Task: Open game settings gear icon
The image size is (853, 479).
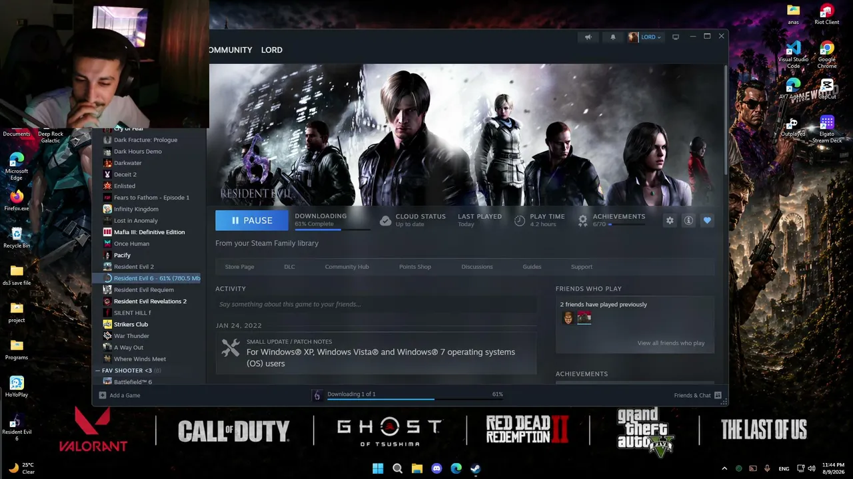Action: click(670, 220)
